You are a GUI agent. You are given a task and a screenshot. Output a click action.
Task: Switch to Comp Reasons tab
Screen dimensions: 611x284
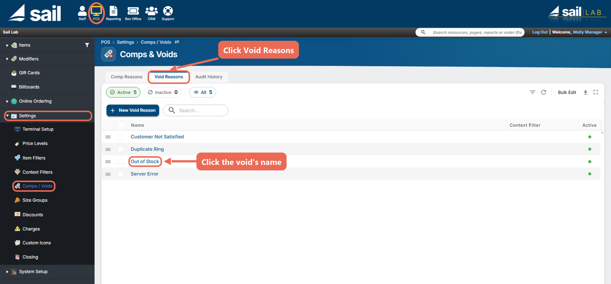[127, 77]
